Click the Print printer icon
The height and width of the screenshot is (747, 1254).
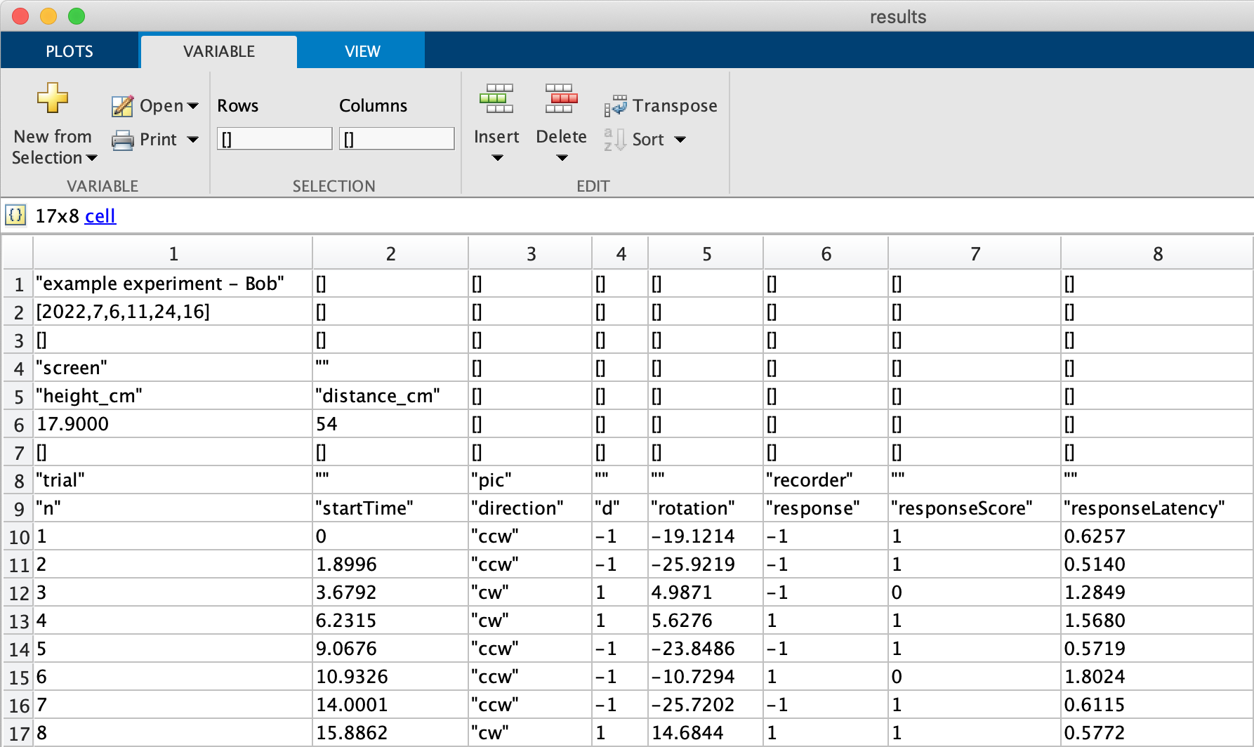click(x=122, y=140)
